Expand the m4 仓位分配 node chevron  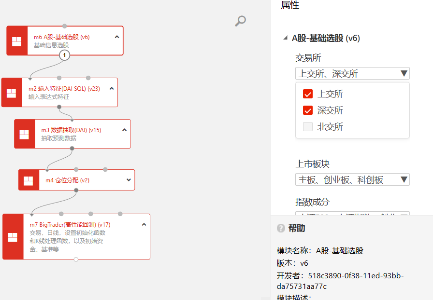129,180
